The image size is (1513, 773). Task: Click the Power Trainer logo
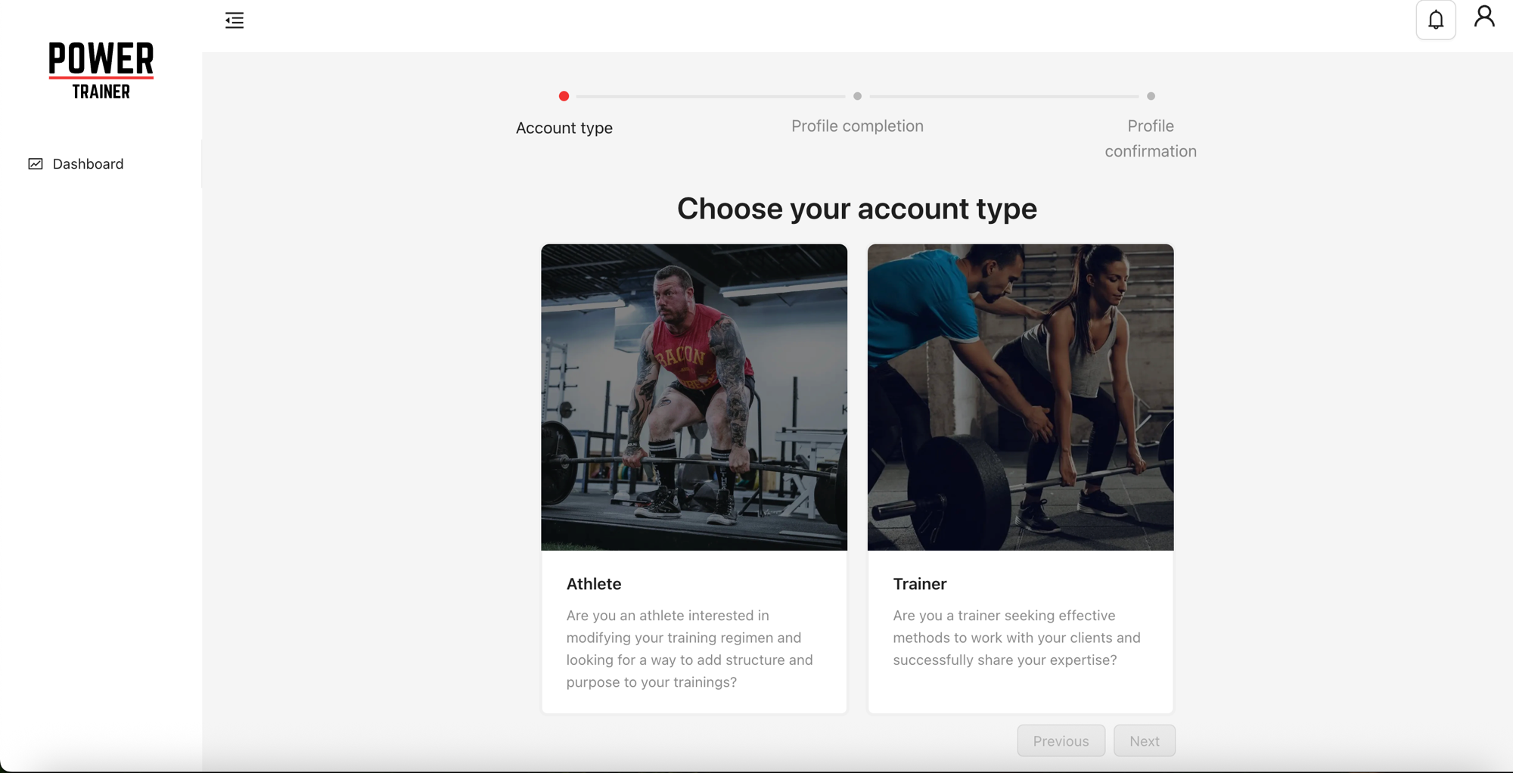pos(101,70)
